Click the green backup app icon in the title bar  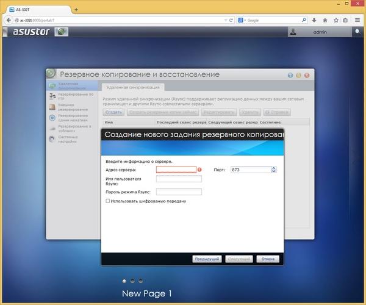tap(51, 74)
